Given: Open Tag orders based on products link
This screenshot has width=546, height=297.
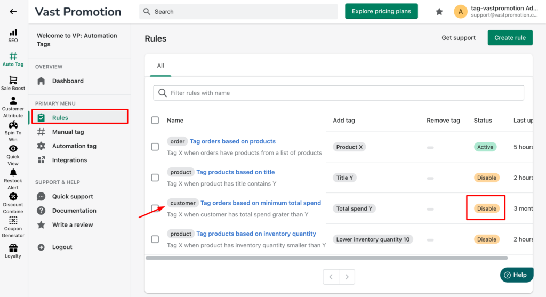Looking at the screenshot, I should (232, 141).
